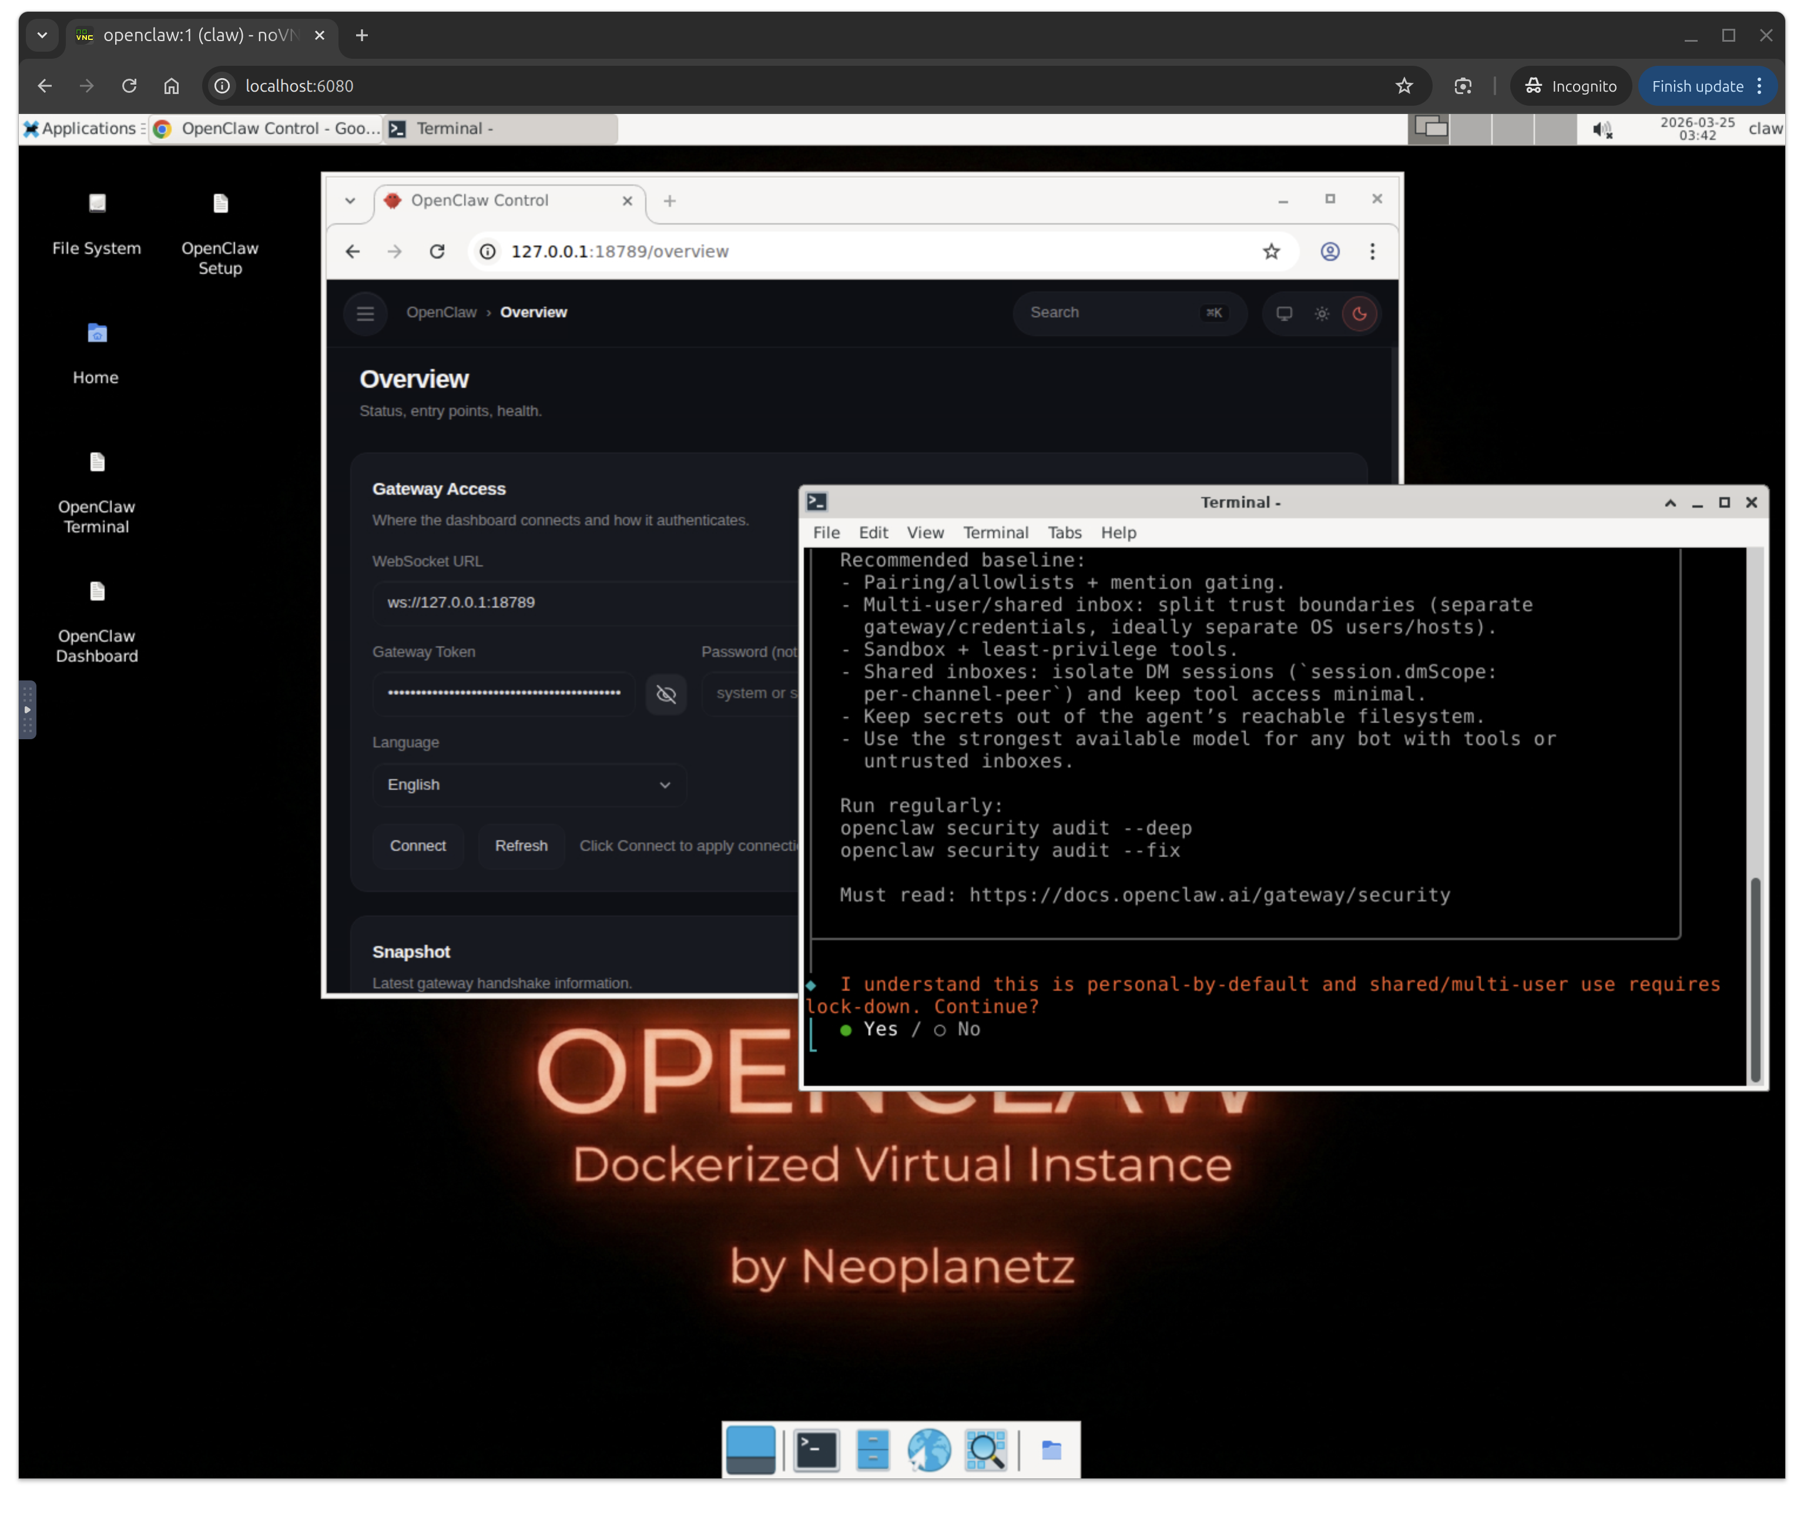Expand the inner Chrome tab search chevron

pos(350,201)
